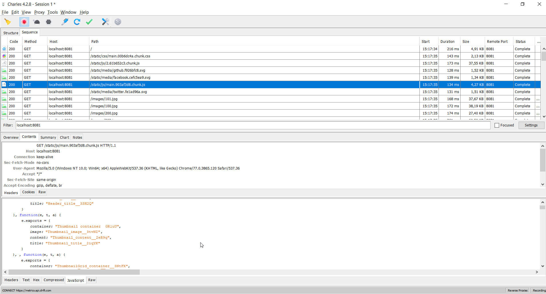
Task: Switch to the Structure tab
Action: click(x=11, y=33)
